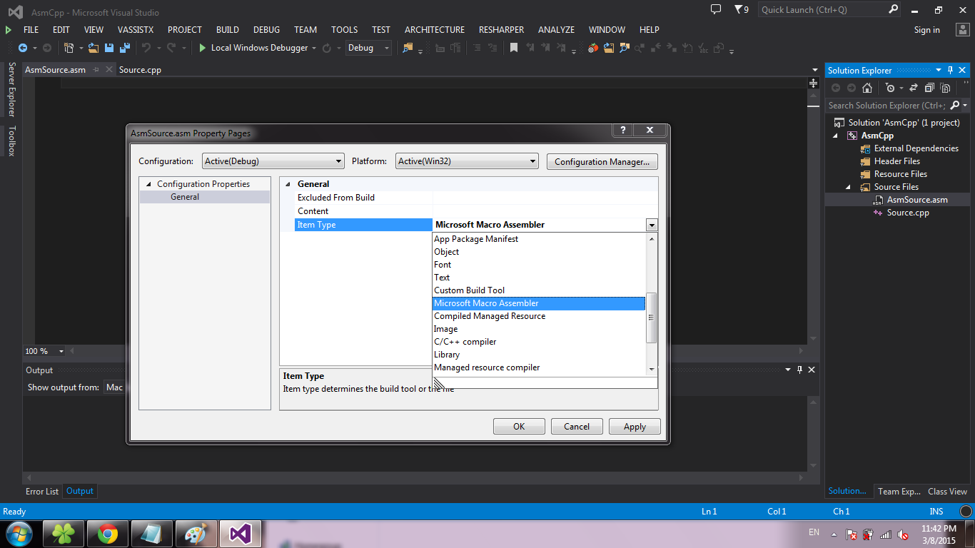Select the Excluded From Build property row
This screenshot has width=975, height=548.
pyautogui.click(x=477, y=198)
